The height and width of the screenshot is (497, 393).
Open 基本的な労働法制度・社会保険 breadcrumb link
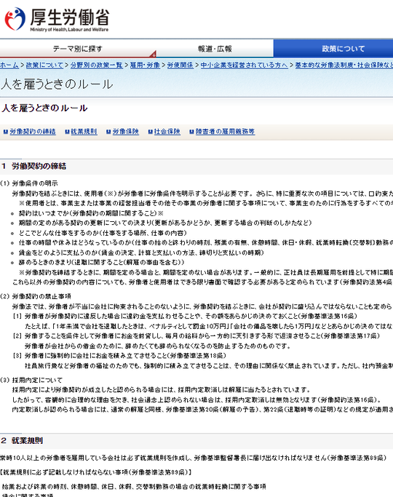pyautogui.click(x=344, y=65)
